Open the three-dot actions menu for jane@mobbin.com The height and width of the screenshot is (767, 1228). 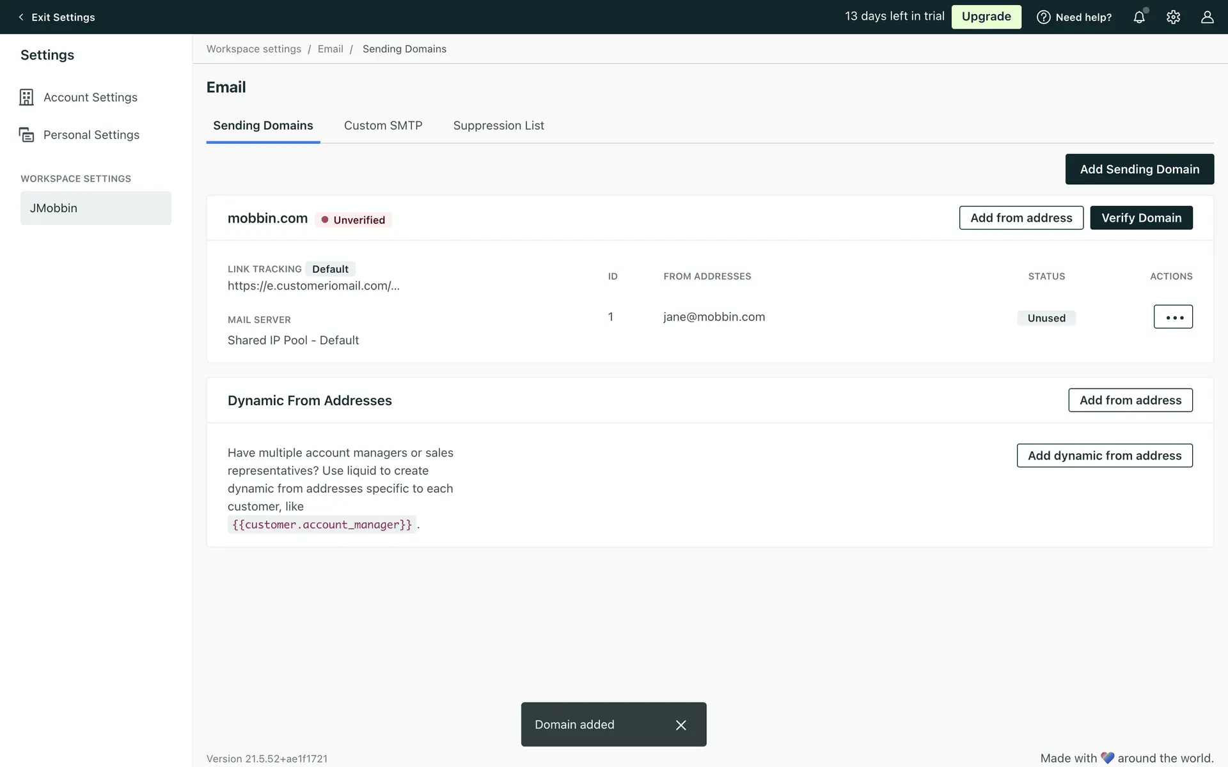(1173, 317)
